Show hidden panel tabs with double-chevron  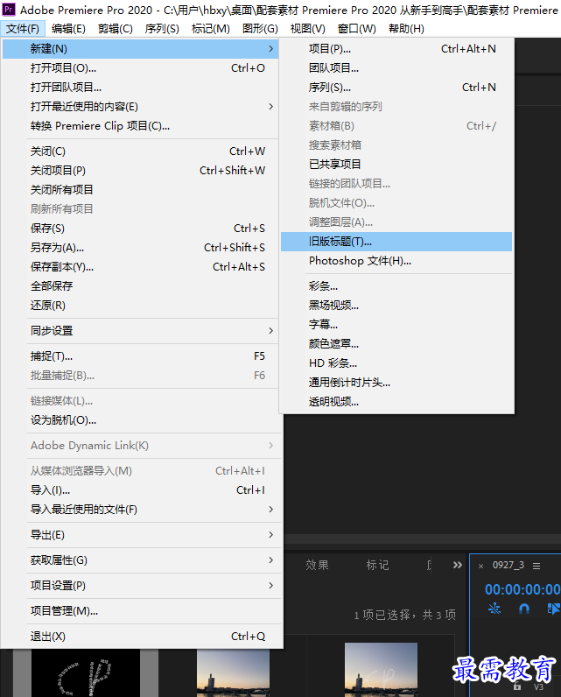(458, 565)
